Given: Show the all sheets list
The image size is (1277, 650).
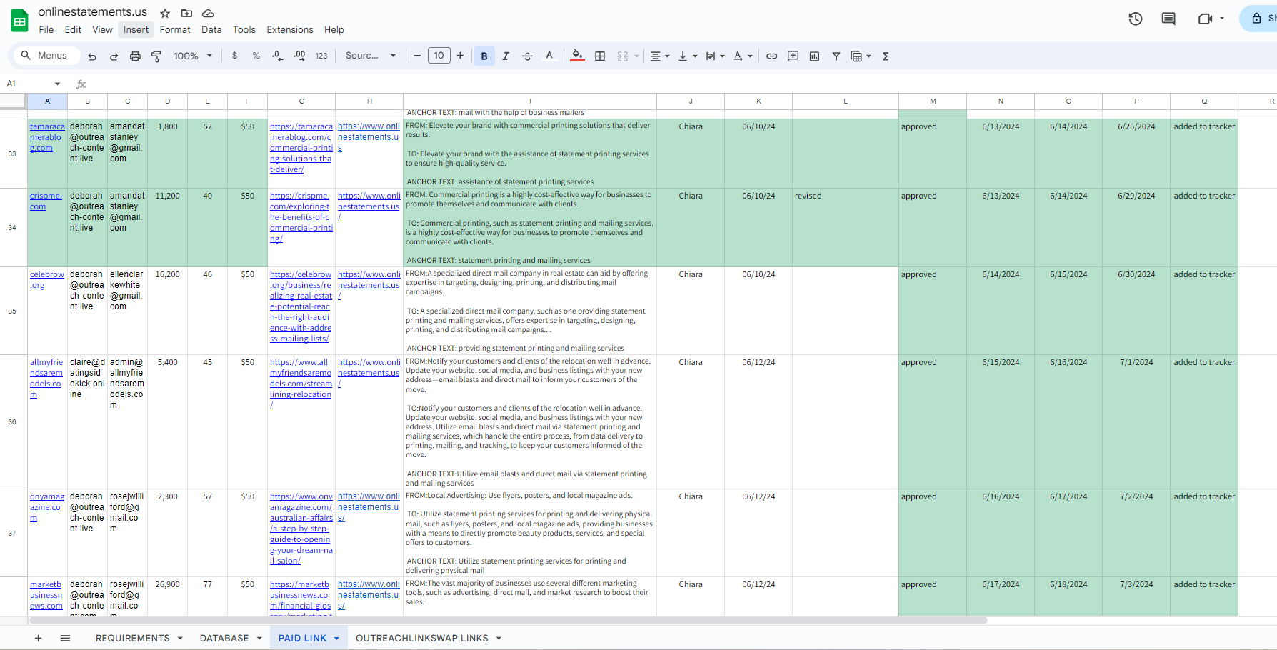Looking at the screenshot, I should click(65, 638).
